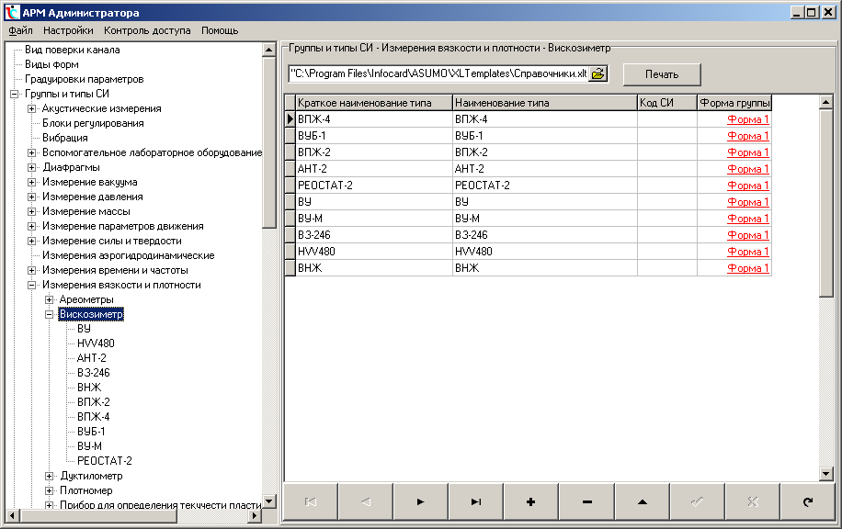Expand the Ареометры tree node

pyautogui.click(x=50, y=299)
